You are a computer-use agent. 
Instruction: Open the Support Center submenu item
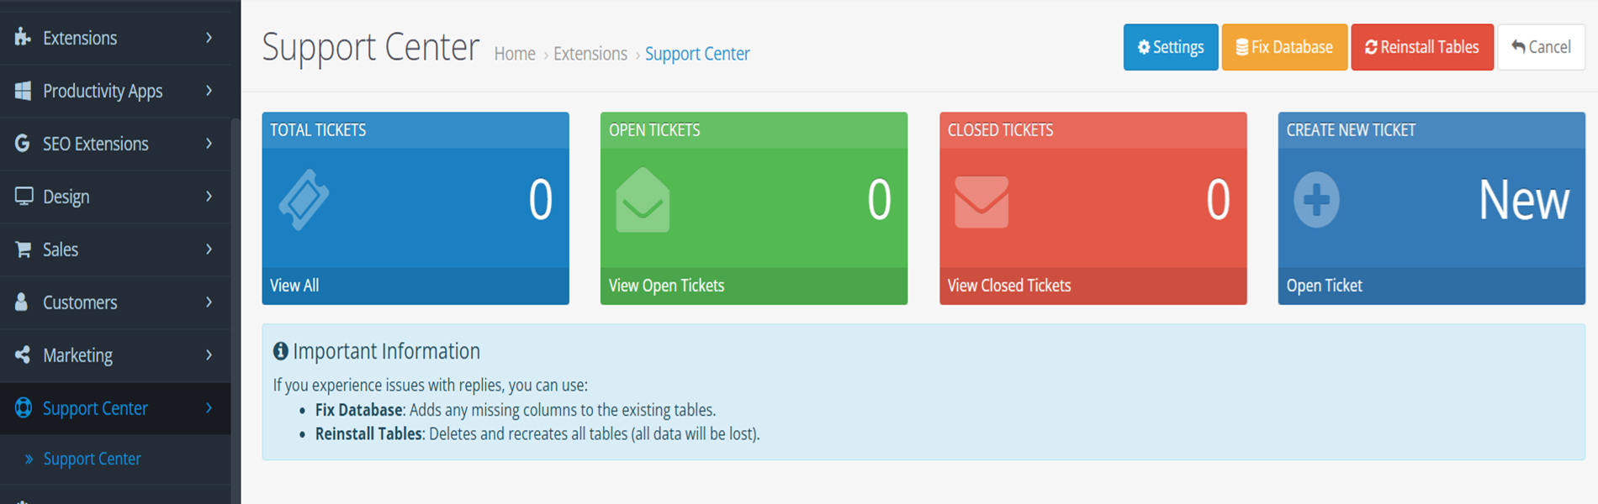92,459
